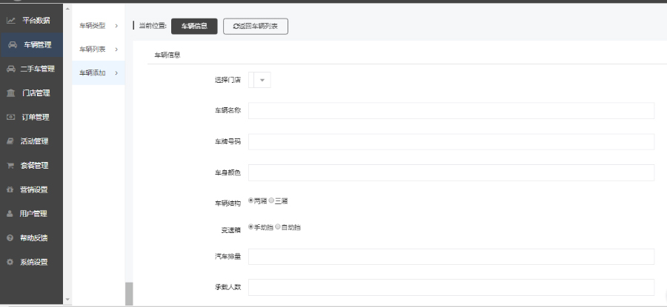Click the 汽车排量 input field
The width and height of the screenshot is (667, 307).
pyautogui.click(x=451, y=257)
